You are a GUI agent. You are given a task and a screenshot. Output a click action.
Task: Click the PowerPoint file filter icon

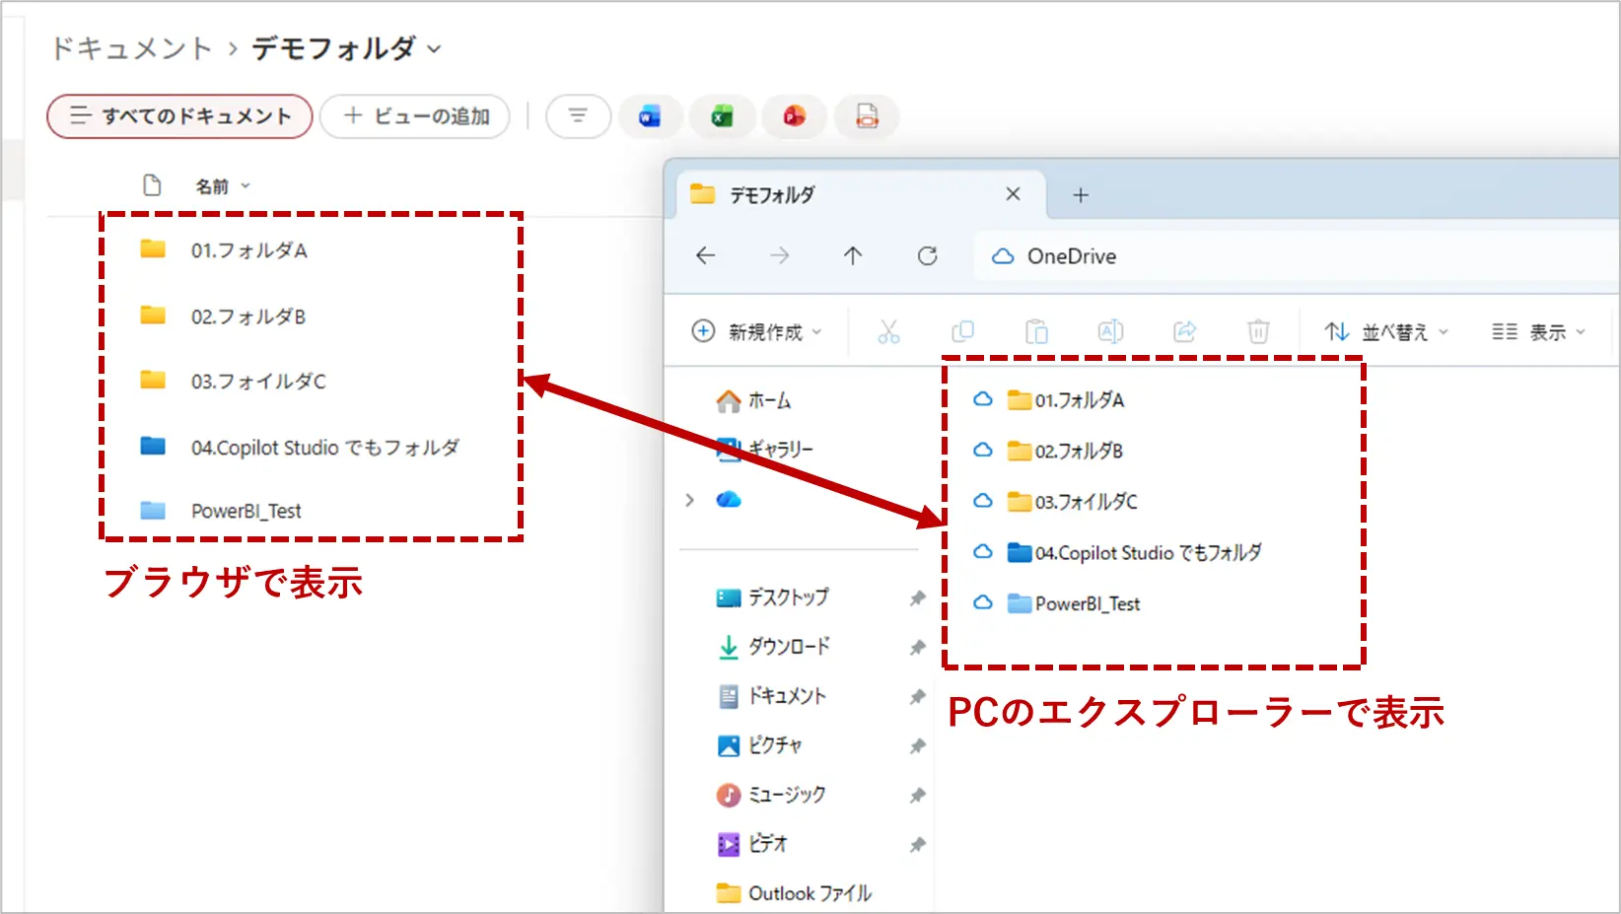click(x=794, y=116)
